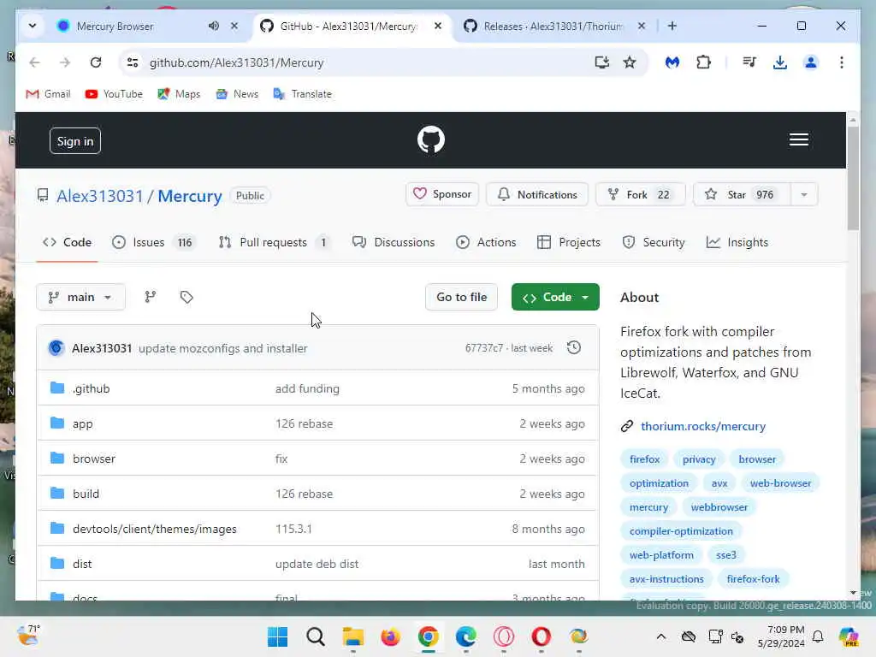This screenshot has height=657, width=876.
Task: Open the Malwarebytes extension icon
Action: tap(672, 62)
